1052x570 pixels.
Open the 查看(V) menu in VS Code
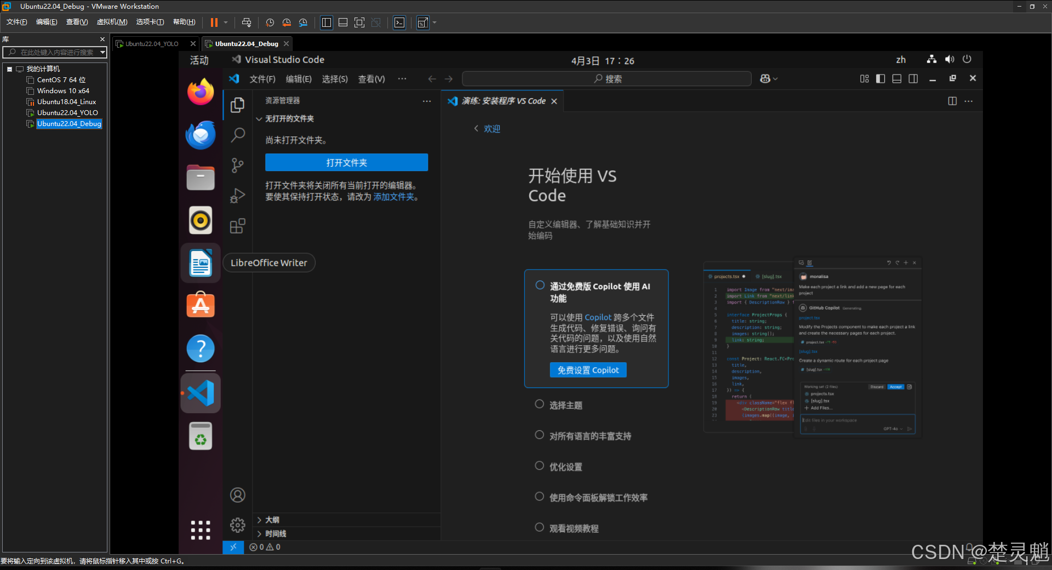pyautogui.click(x=371, y=79)
